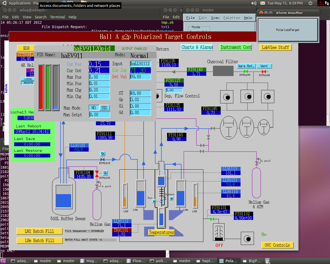The width and height of the screenshot is (330, 264).
Task: Click the red SV91148 vent valve symbol
Action: coord(264,71)
